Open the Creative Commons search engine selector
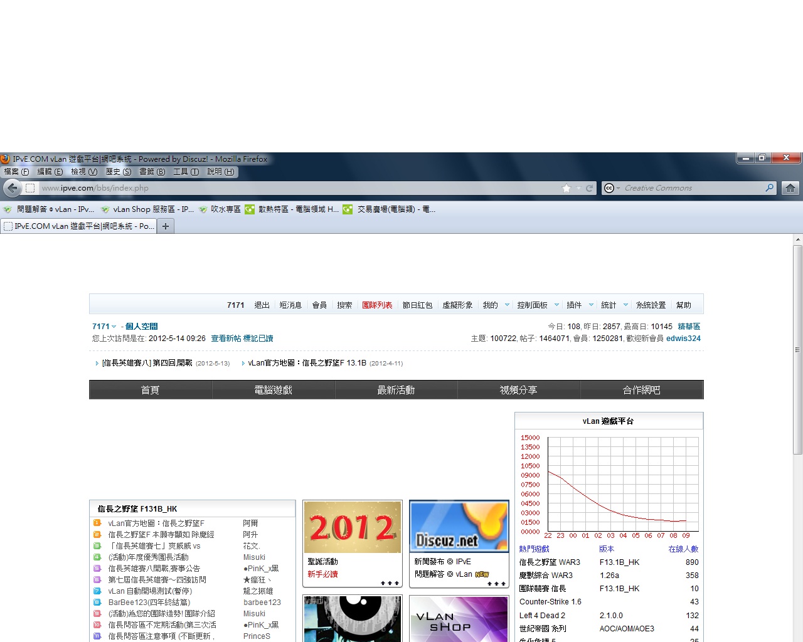This screenshot has width=803, height=642. (612, 188)
